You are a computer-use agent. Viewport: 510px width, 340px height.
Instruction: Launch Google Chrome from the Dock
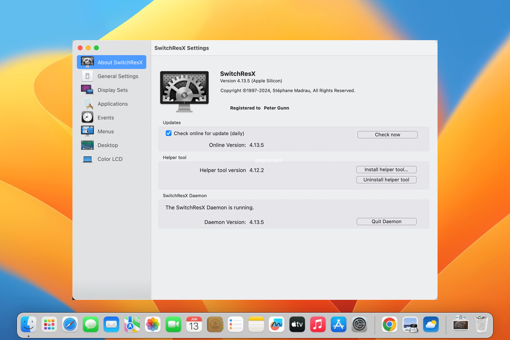pyautogui.click(x=390, y=324)
